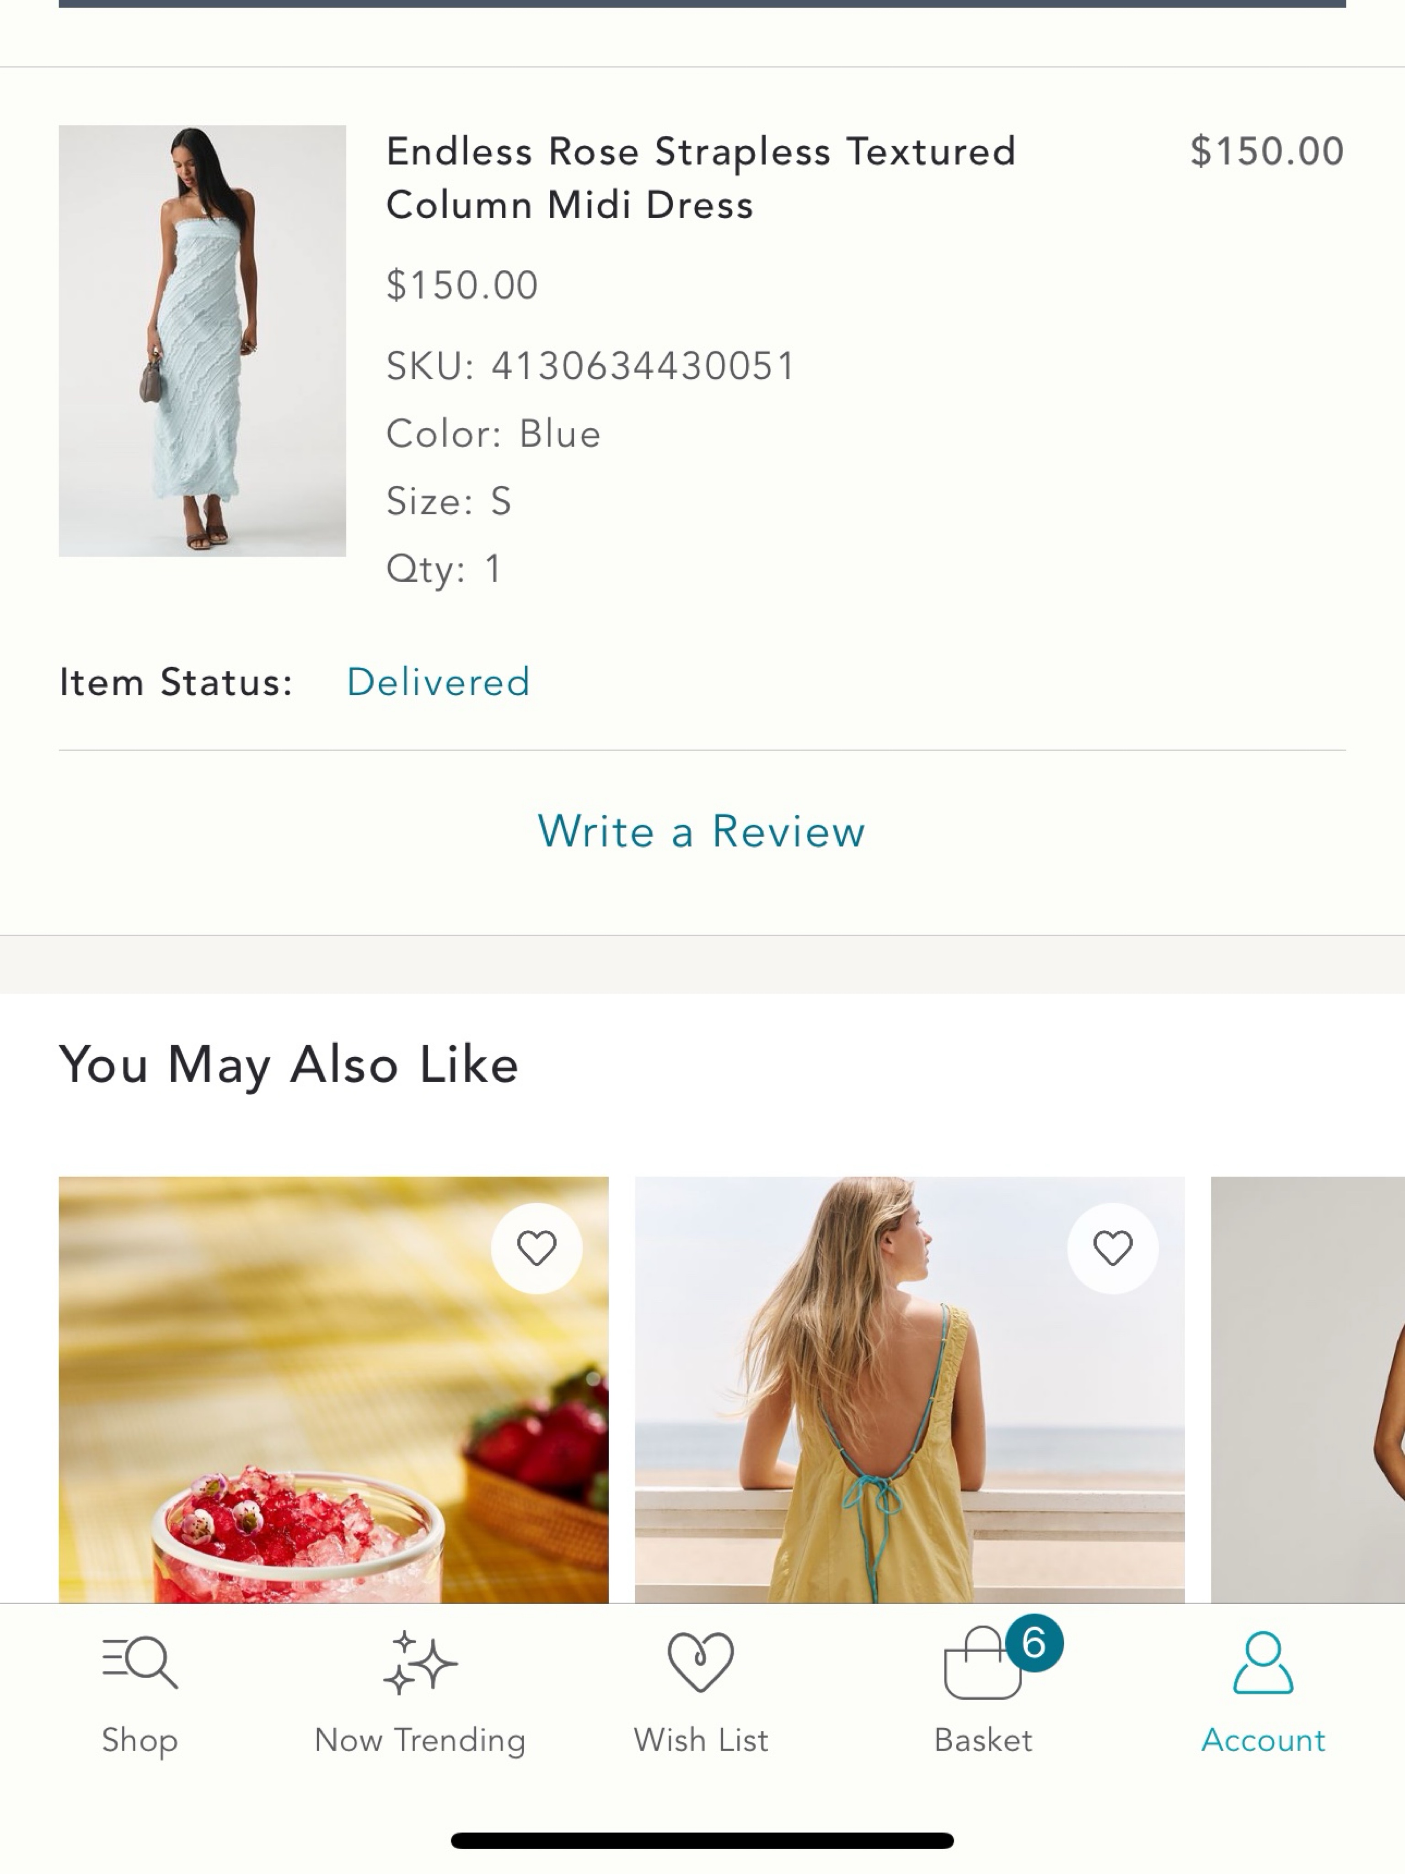Tap the basket item count badge
The width and height of the screenshot is (1405, 1874).
(x=1034, y=1642)
